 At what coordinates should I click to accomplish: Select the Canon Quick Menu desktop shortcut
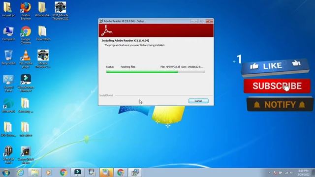point(26,155)
